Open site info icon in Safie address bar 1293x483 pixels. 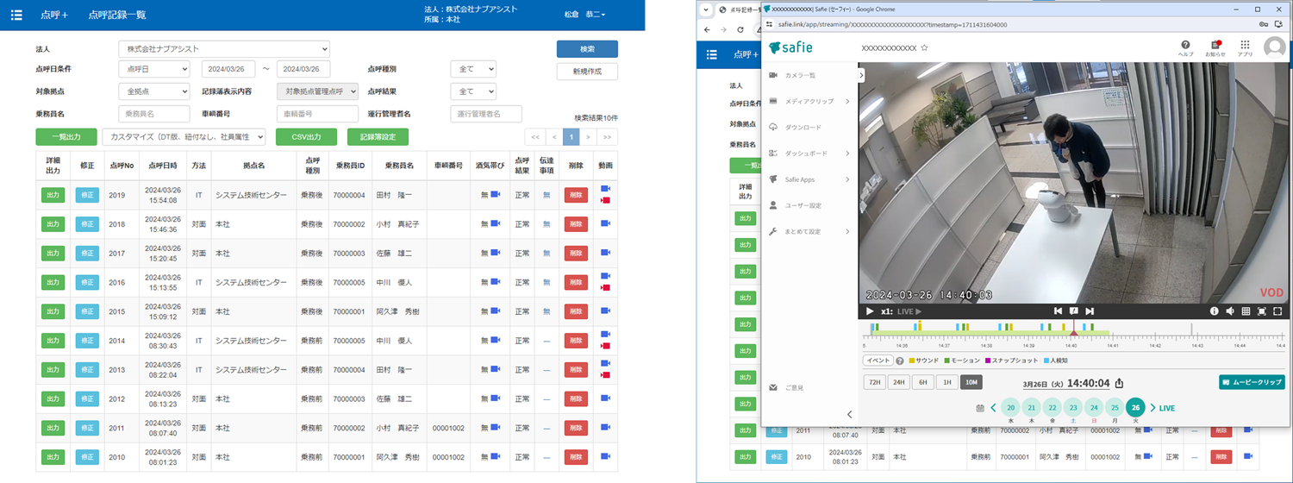[x=769, y=24]
